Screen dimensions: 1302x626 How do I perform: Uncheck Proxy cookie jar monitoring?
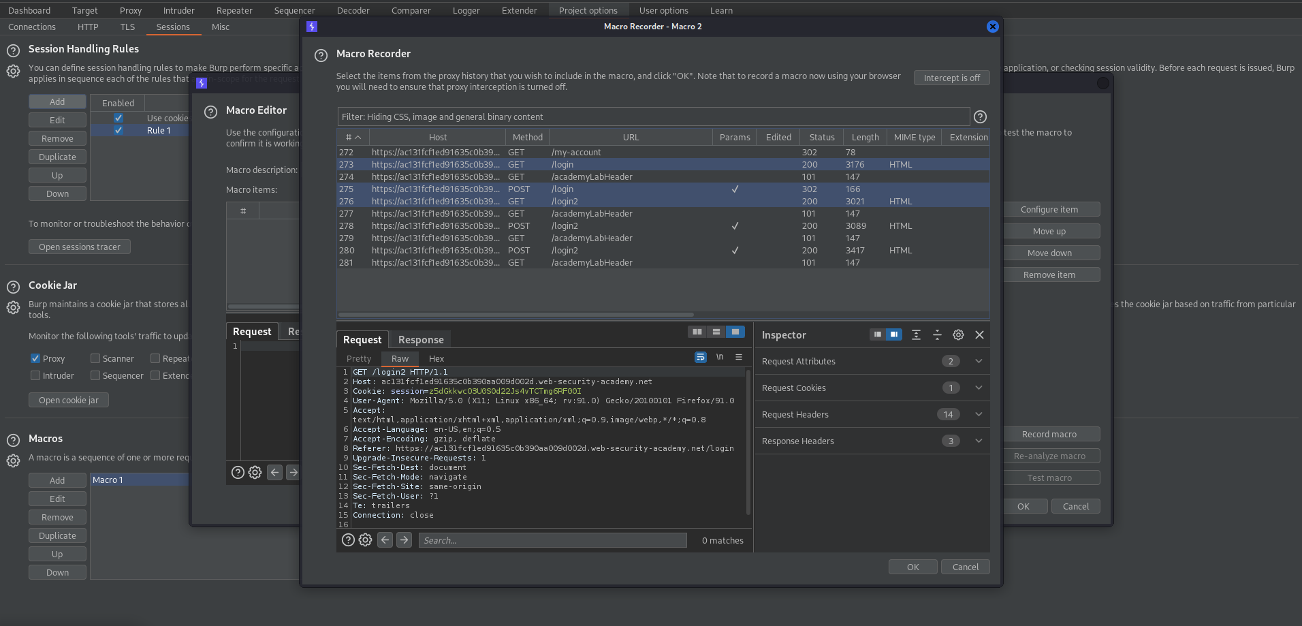click(35, 358)
